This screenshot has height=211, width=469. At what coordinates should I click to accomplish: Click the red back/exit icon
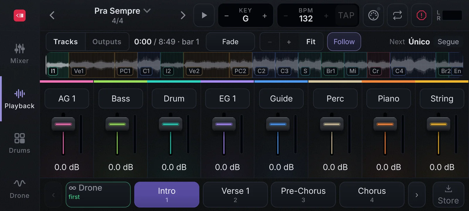[x=20, y=15]
